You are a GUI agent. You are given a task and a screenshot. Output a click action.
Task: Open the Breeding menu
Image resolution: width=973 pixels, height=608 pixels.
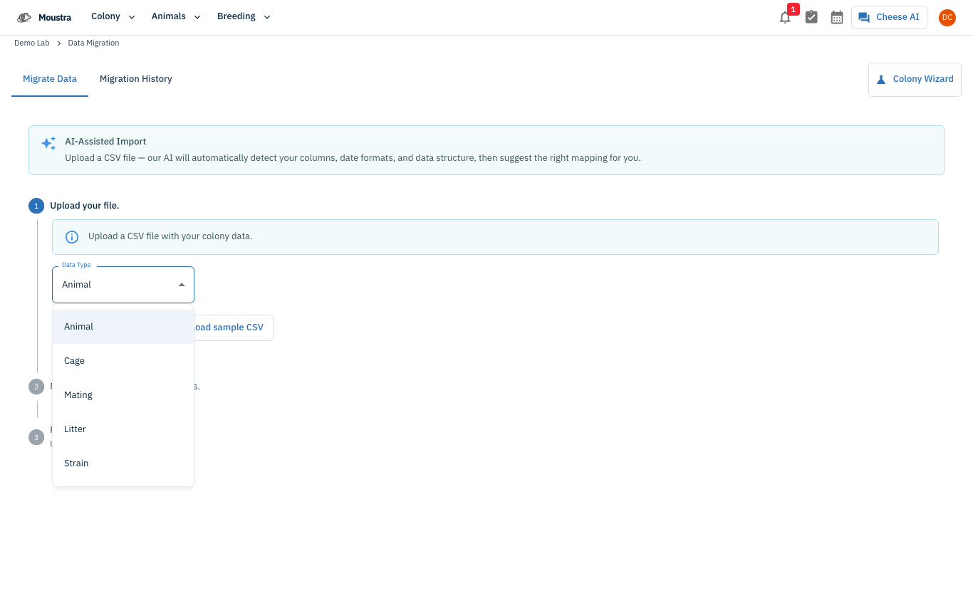(x=244, y=17)
